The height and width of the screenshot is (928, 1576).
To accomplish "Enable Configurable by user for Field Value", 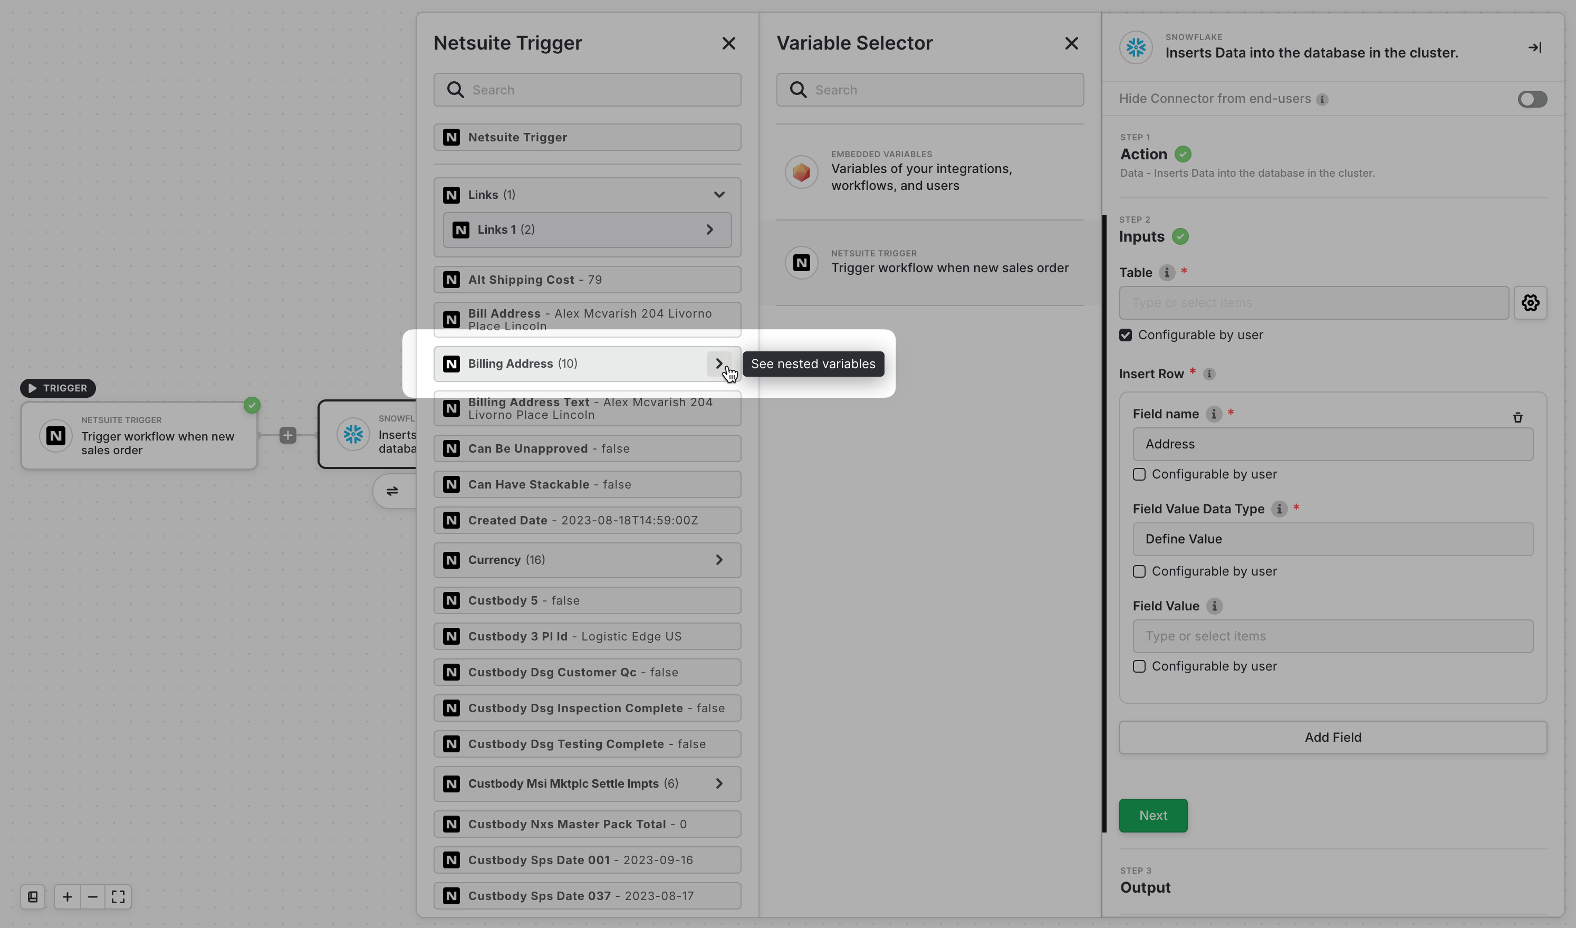I will [1138, 666].
